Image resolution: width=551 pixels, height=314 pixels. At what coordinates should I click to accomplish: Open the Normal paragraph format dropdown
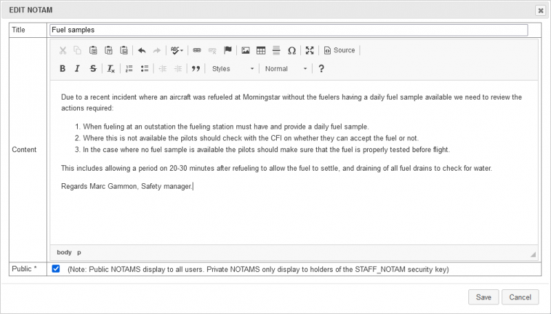coord(286,69)
